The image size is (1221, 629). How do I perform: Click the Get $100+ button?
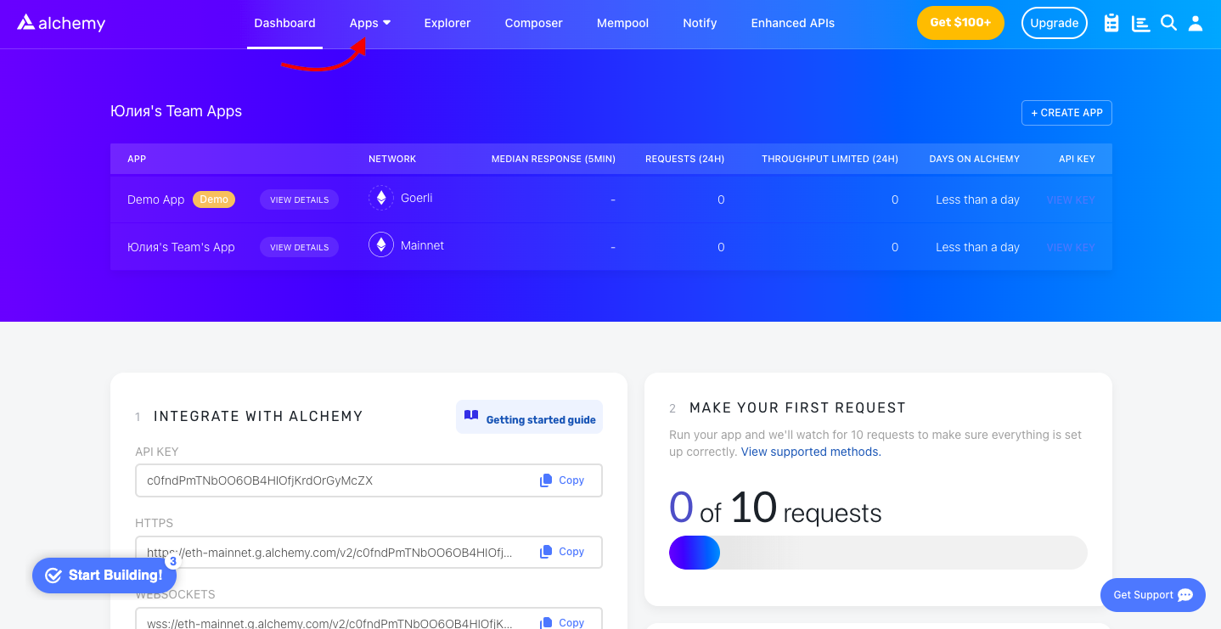click(960, 23)
